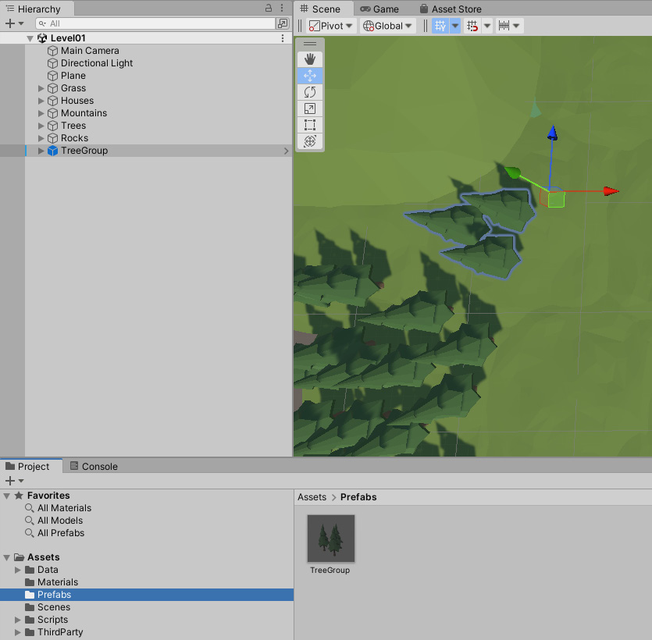Image resolution: width=652 pixels, height=640 pixels.
Task: Open the Level01 scene options menu
Action: tap(283, 38)
